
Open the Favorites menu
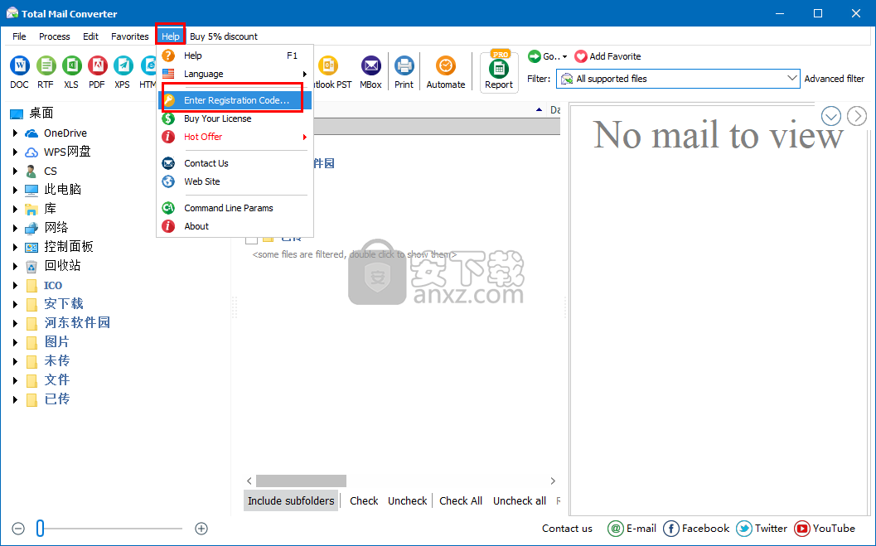[129, 36]
